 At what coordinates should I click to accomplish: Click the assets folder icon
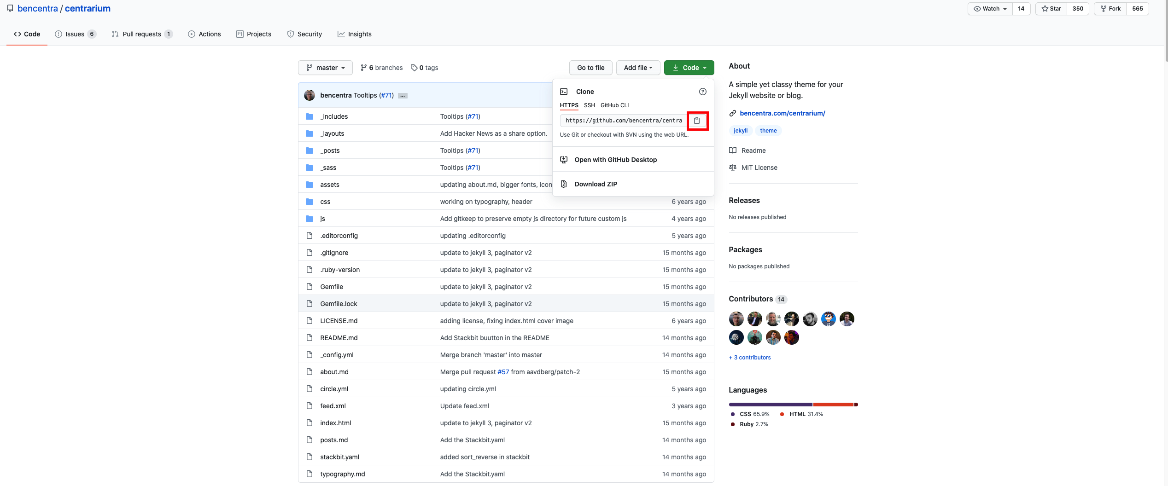point(310,185)
